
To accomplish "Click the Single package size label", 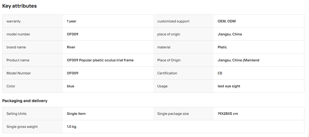I will [x=173, y=114].
